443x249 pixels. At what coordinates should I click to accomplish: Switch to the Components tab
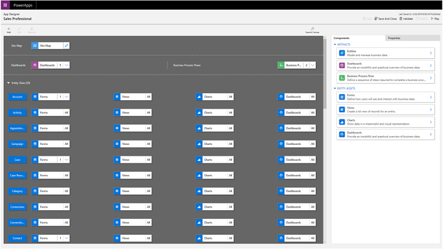[x=358, y=38]
